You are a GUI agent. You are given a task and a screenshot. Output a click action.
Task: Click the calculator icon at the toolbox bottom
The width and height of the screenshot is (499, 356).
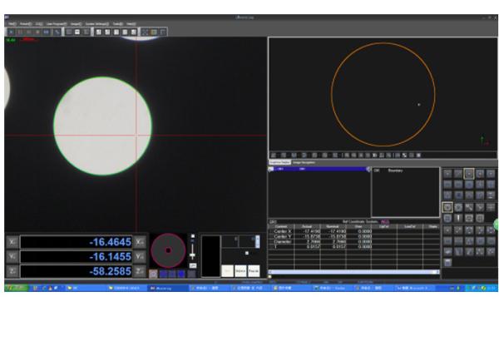point(448,262)
